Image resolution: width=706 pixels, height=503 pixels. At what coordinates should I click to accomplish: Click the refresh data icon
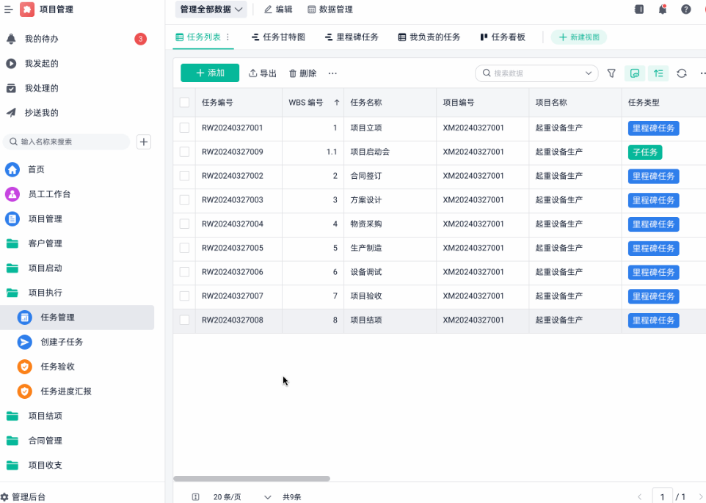682,73
